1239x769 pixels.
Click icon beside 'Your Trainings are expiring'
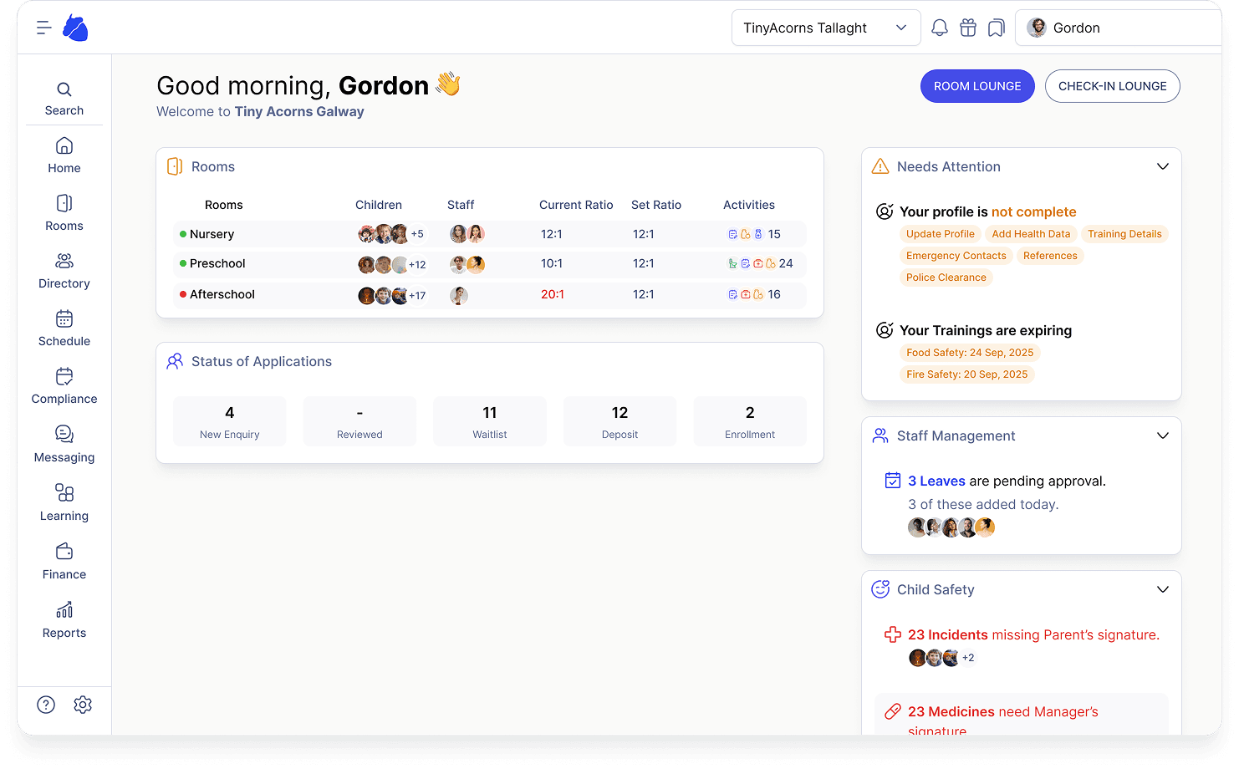pos(885,330)
